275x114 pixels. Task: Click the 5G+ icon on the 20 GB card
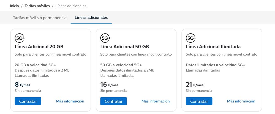(x=20, y=38)
